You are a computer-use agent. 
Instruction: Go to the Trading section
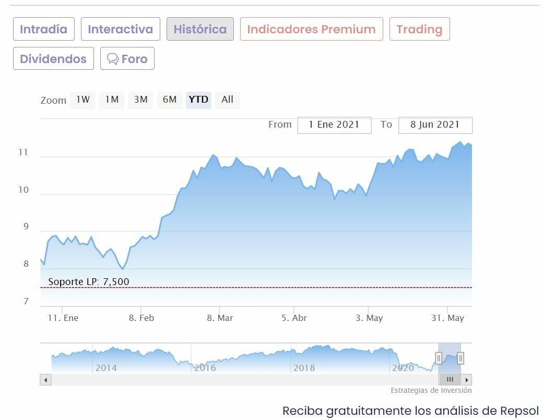[419, 29]
